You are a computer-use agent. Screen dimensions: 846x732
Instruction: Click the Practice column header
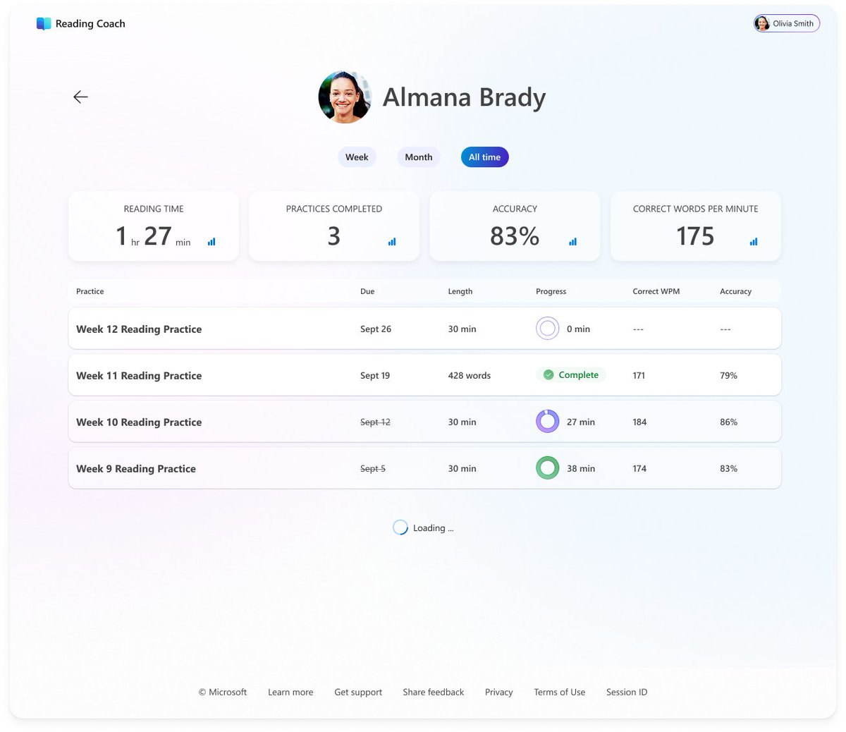tap(90, 291)
